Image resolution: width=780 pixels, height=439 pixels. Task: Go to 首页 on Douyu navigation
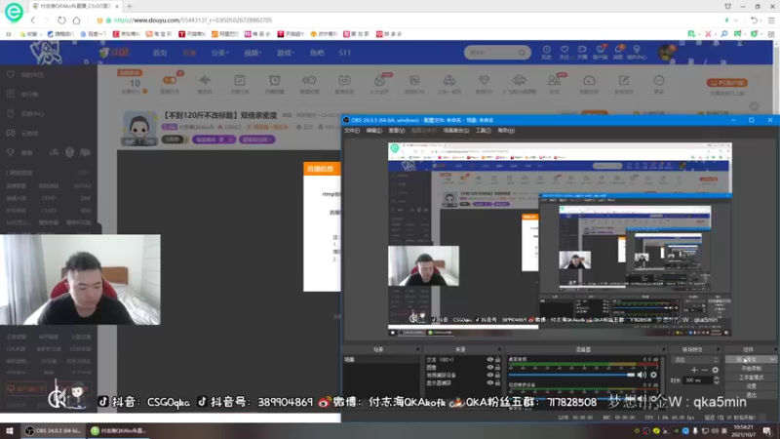[x=160, y=53]
